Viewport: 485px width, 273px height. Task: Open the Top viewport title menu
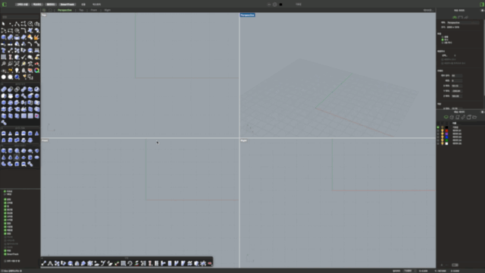click(x=44, y=15)
